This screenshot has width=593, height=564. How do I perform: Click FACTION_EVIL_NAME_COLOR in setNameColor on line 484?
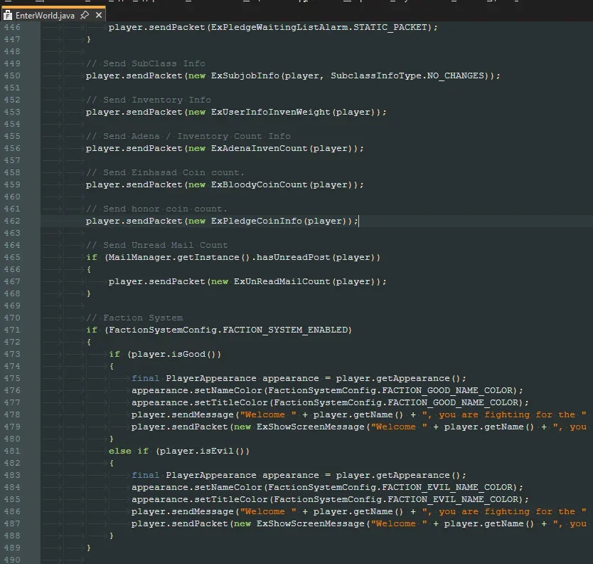pos(447,488)
